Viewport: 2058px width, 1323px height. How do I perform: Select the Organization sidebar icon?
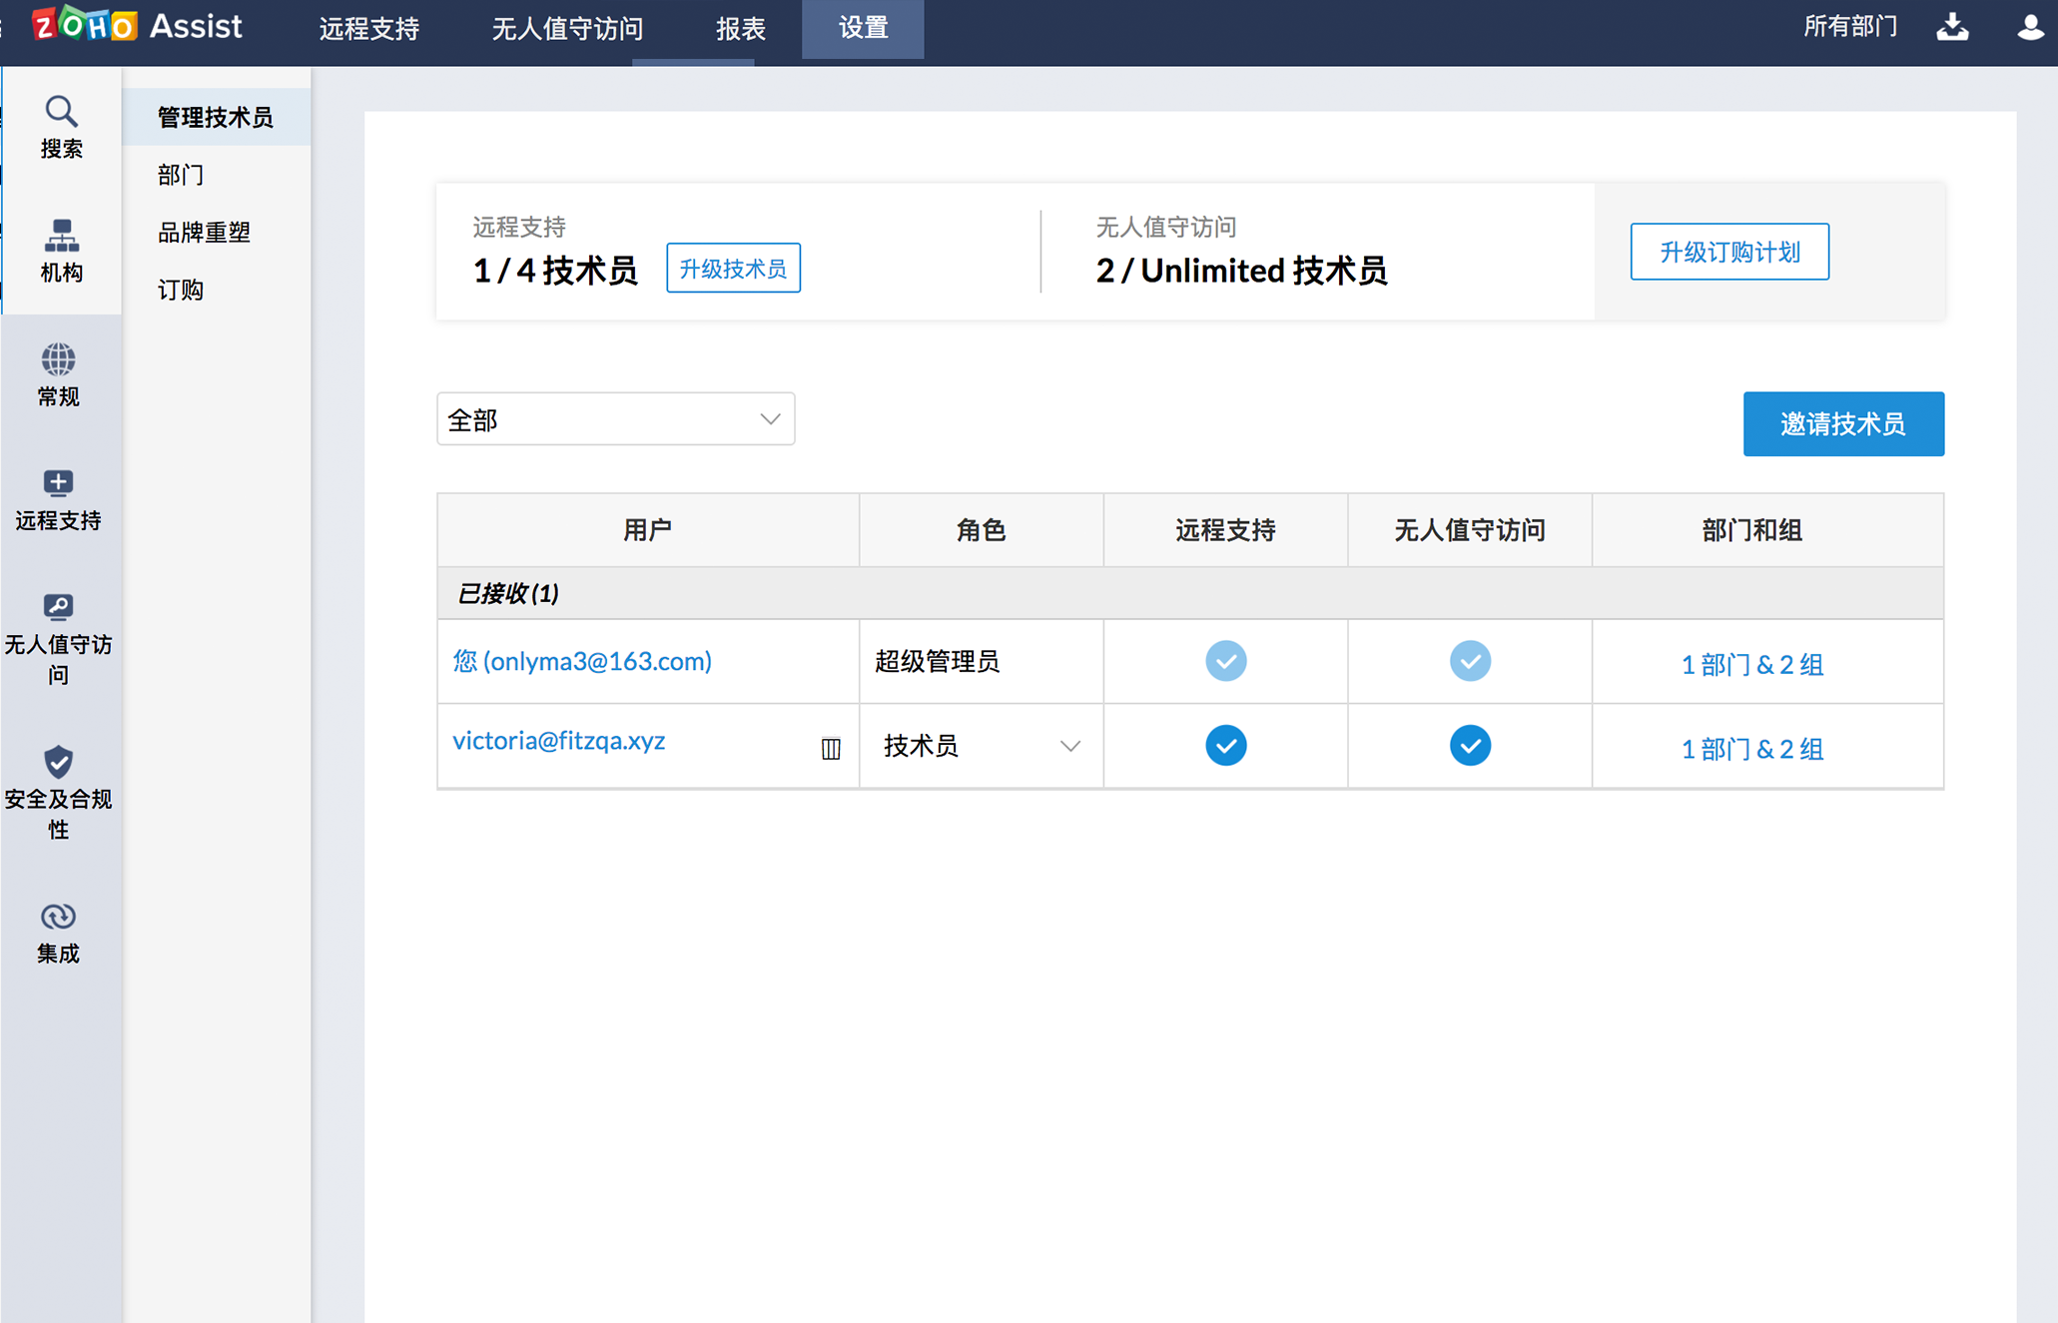point(61,237)
